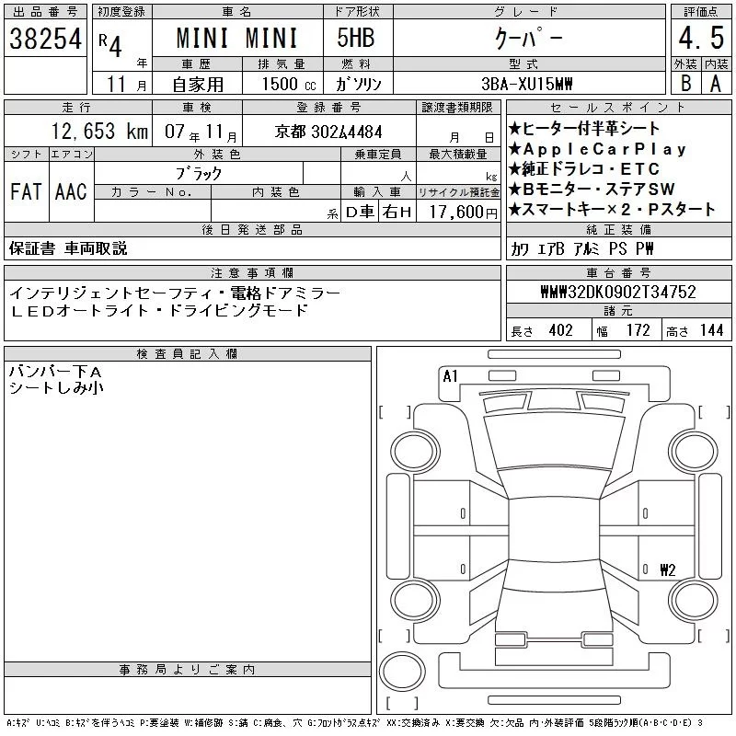Select the displacement value 1500 cc

point(289,85)
